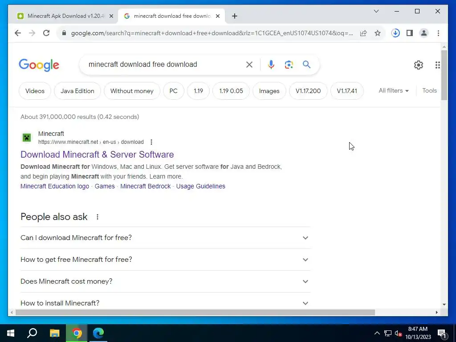The width and height of the screenshot is (456, 342).
Task: Open Chrome's side panel
Action: click(x=410, y=33)
